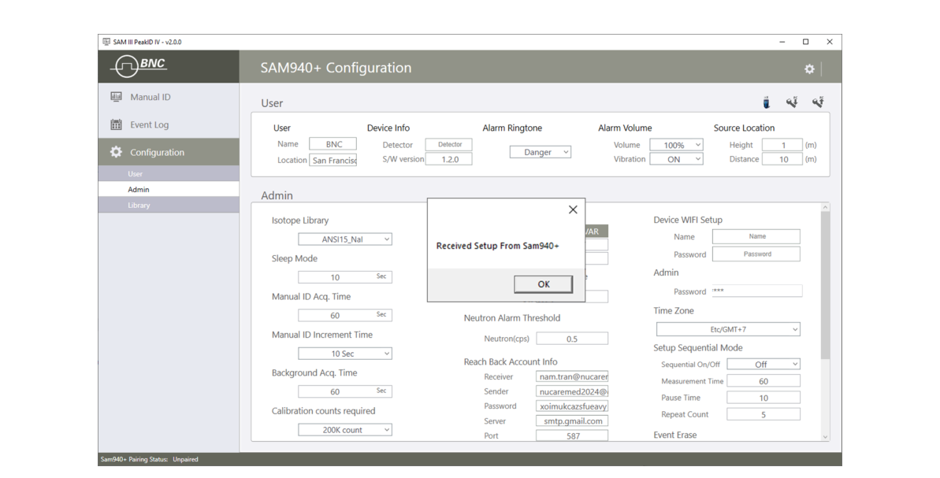The width and height of the screenshot is (940, 478).
Task: Click the Location field San Francisco
Action: pyautogui.click(x=333, y=160)
